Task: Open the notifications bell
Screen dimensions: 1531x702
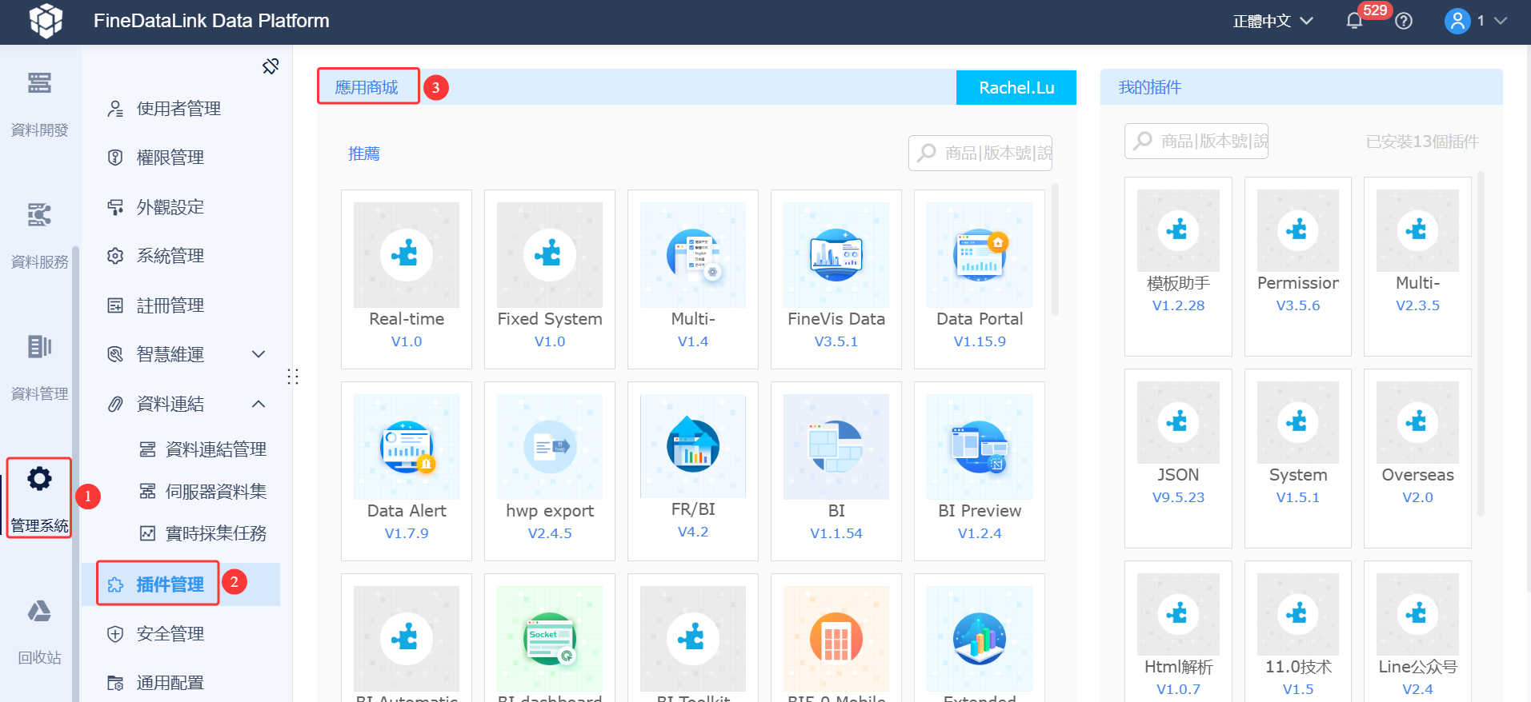Action: point(1354,21)
